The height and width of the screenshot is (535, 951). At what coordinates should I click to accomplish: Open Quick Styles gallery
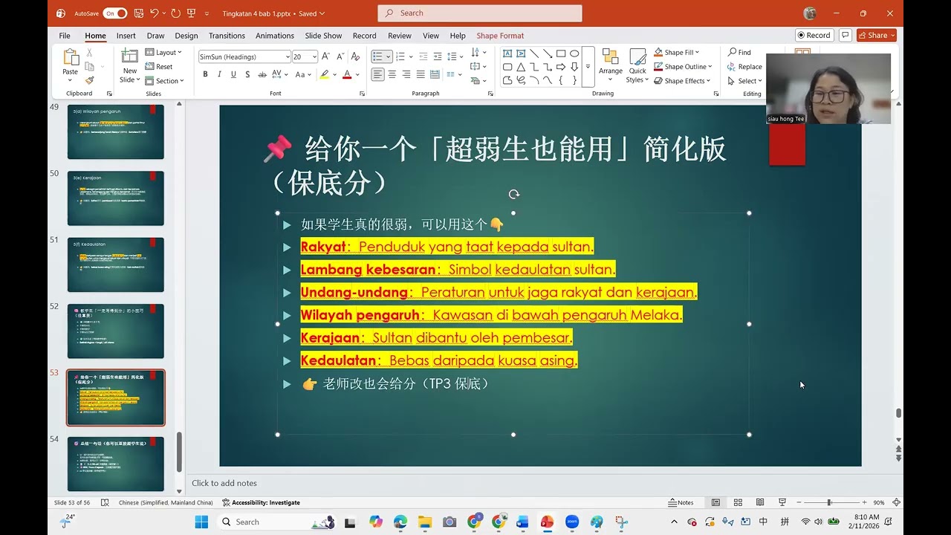point(637,65)
